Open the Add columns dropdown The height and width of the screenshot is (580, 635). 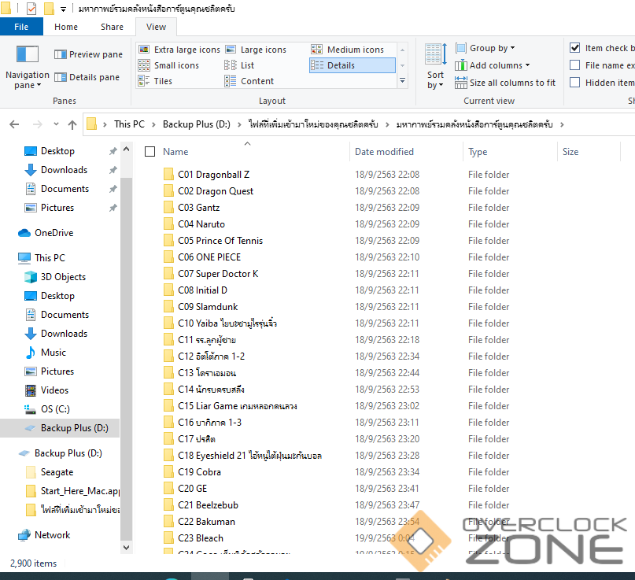click(492, 65)
